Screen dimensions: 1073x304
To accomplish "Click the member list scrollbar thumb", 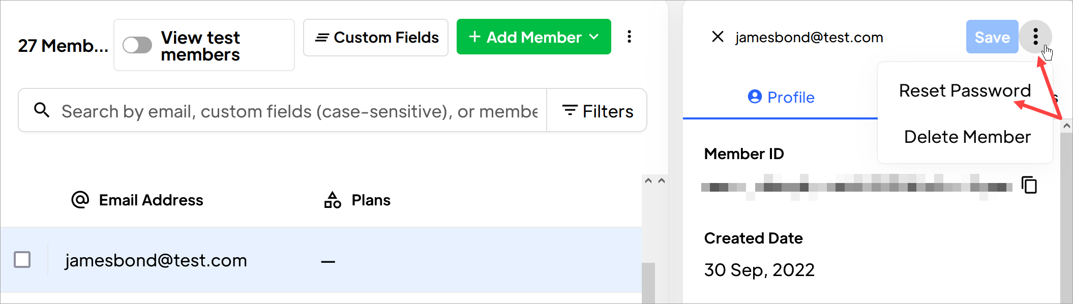I will (648, 283).
